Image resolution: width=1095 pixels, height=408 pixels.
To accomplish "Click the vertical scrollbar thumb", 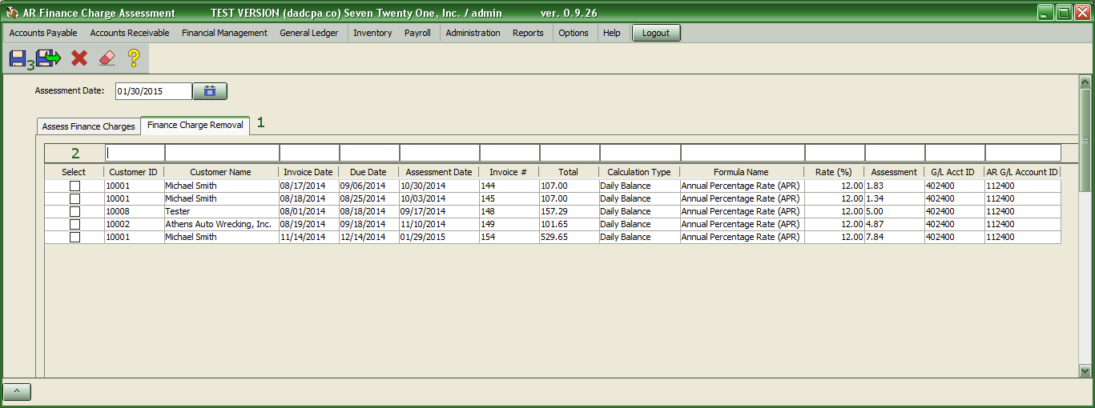I will point(1085,140).
